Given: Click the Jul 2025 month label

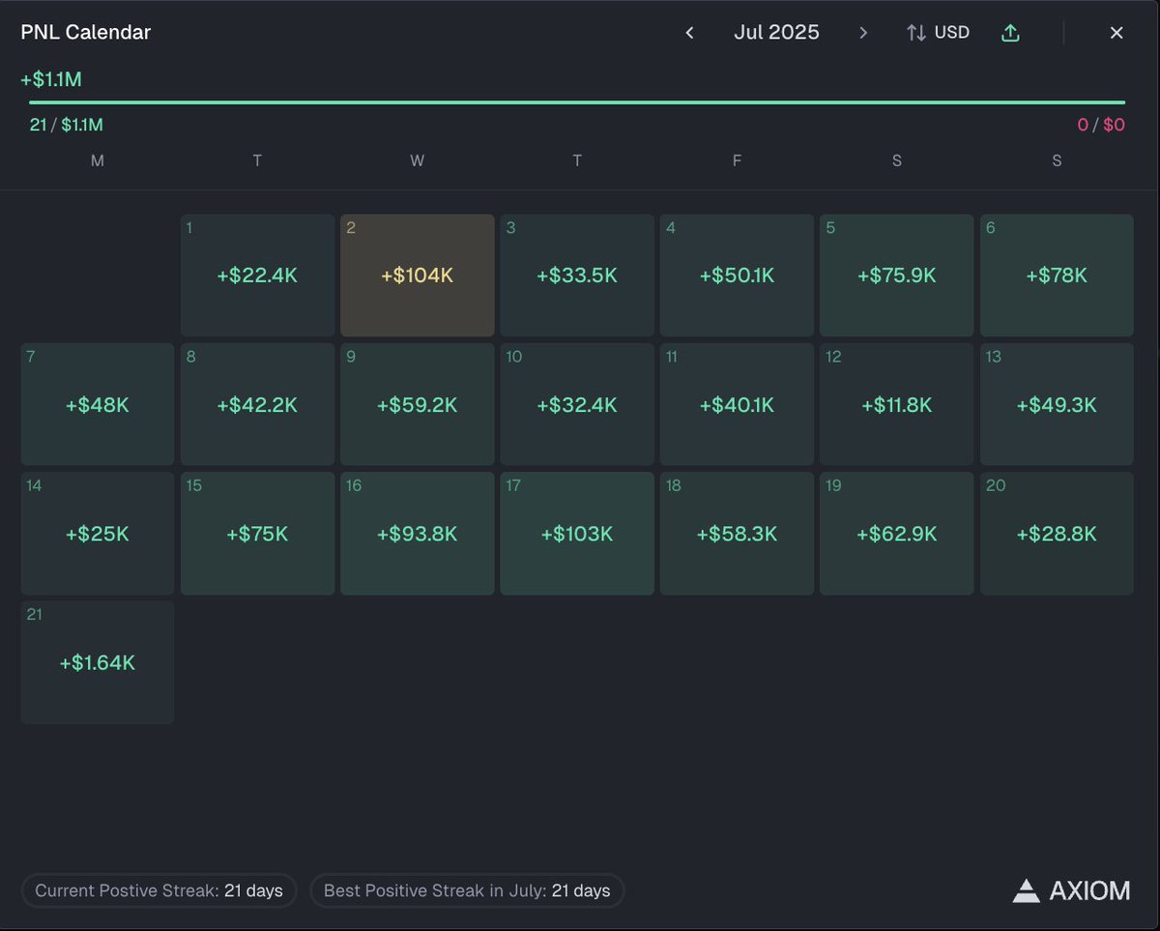Looking at the screenshot, I should [776, 32].
